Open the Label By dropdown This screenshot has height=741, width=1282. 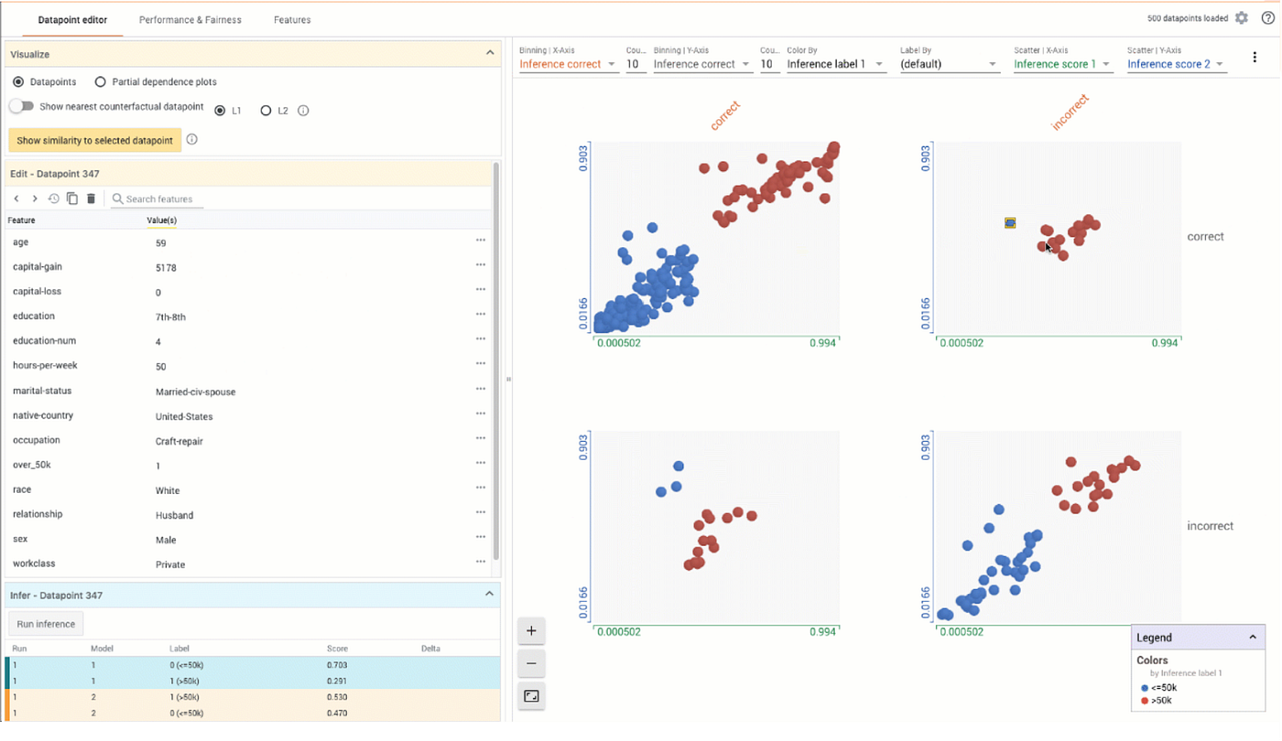coord(949,64)
